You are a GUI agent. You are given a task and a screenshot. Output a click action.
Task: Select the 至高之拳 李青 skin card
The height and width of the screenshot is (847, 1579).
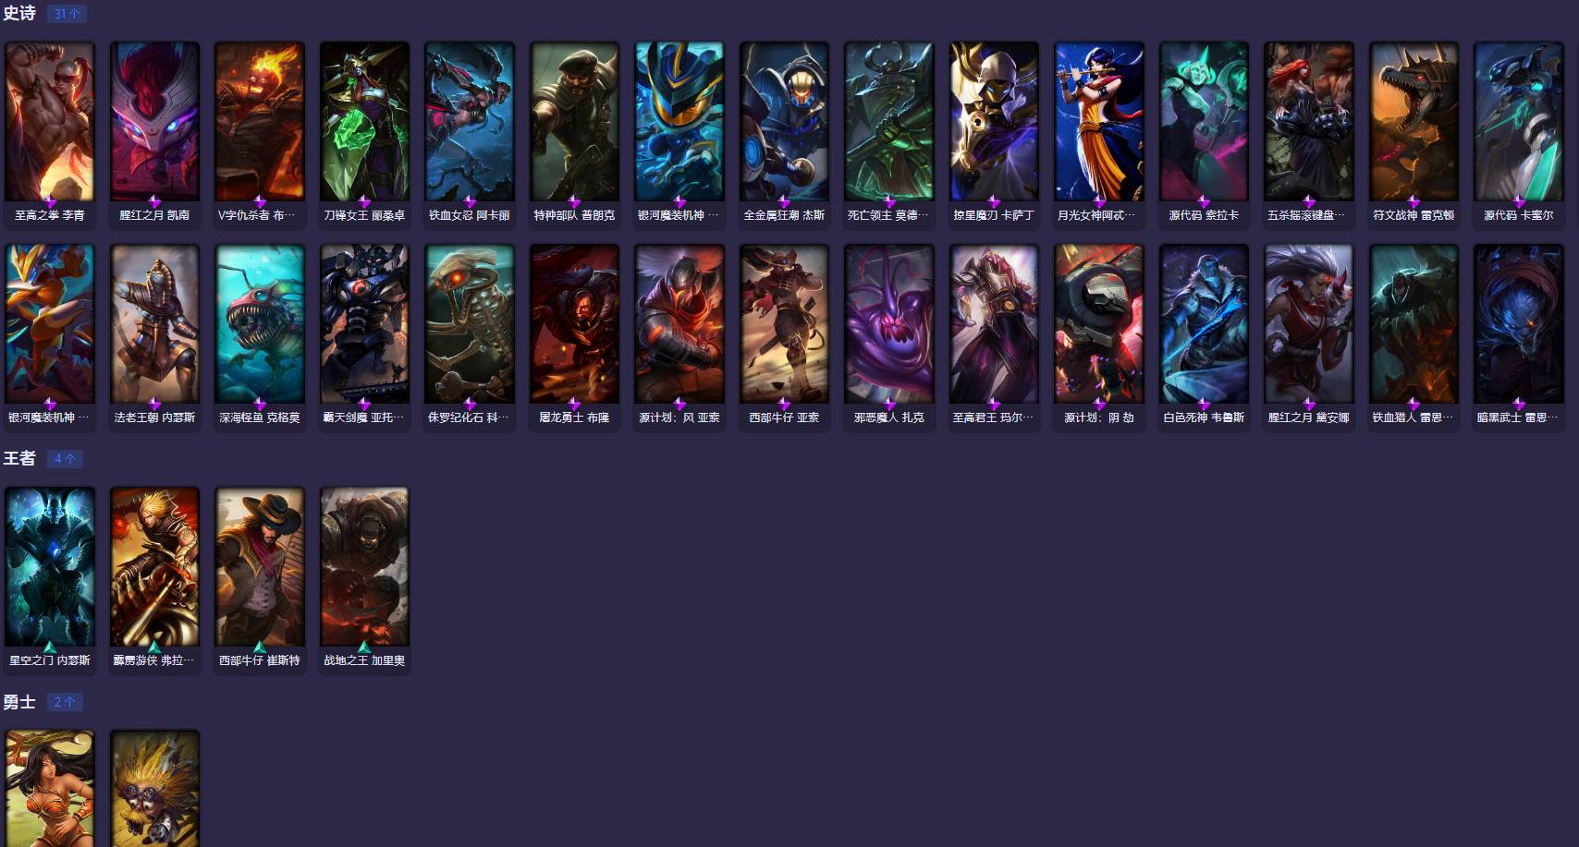pos(50,135)
